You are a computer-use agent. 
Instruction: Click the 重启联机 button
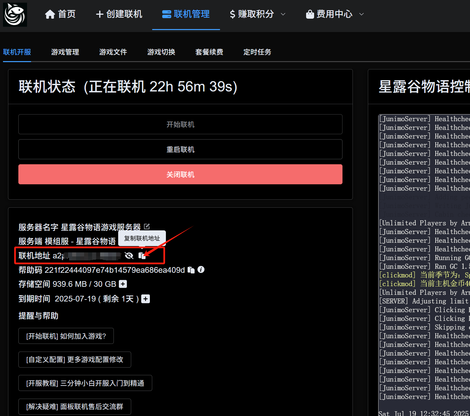(x=180, y=149)
